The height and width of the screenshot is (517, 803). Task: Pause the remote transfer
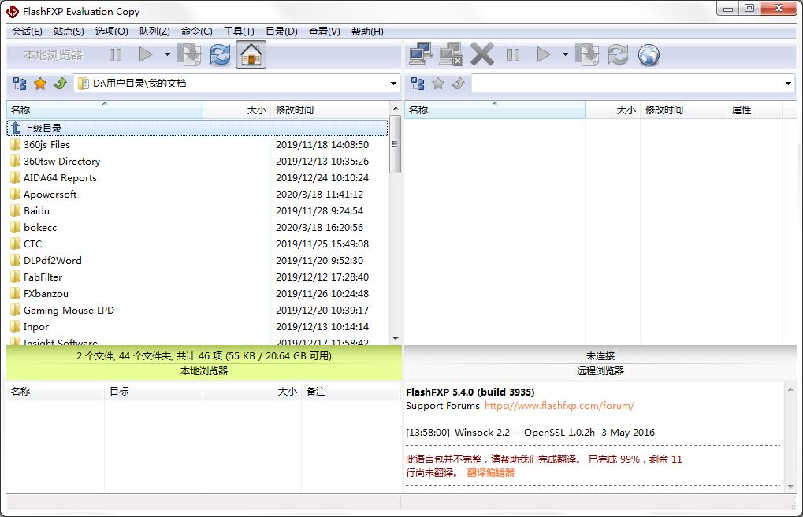[513, 54]
